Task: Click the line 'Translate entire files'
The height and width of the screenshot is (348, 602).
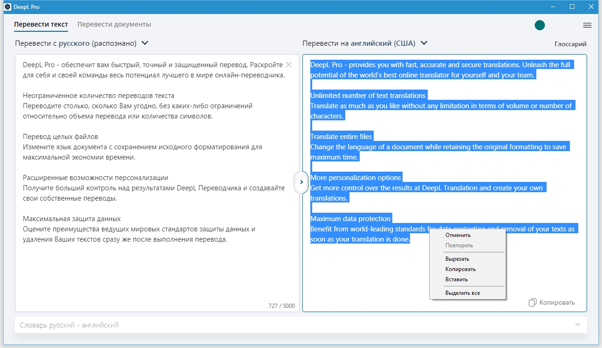Action: click(x=342, y=137)
